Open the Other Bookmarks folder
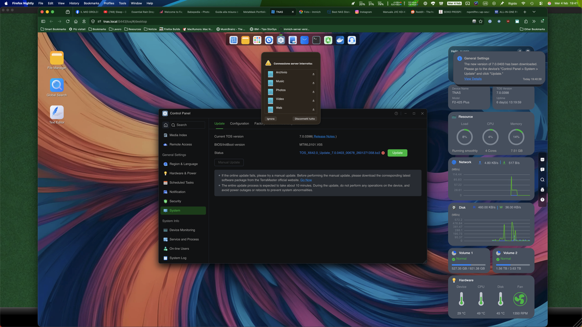The image size is (582, 327). point(532,29)
